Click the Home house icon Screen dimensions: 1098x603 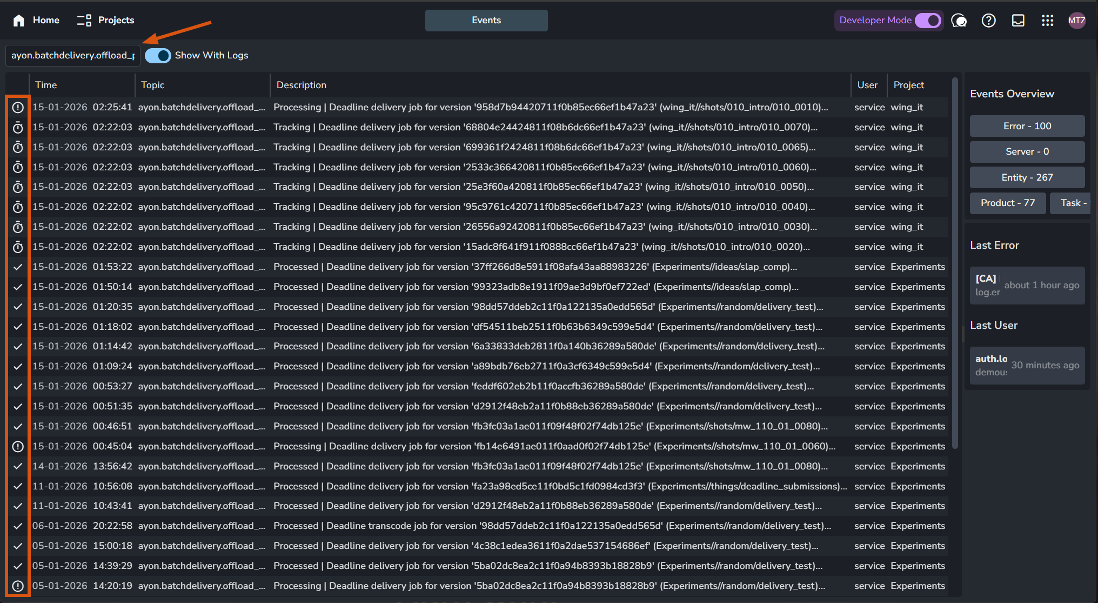tap(19, 21)
